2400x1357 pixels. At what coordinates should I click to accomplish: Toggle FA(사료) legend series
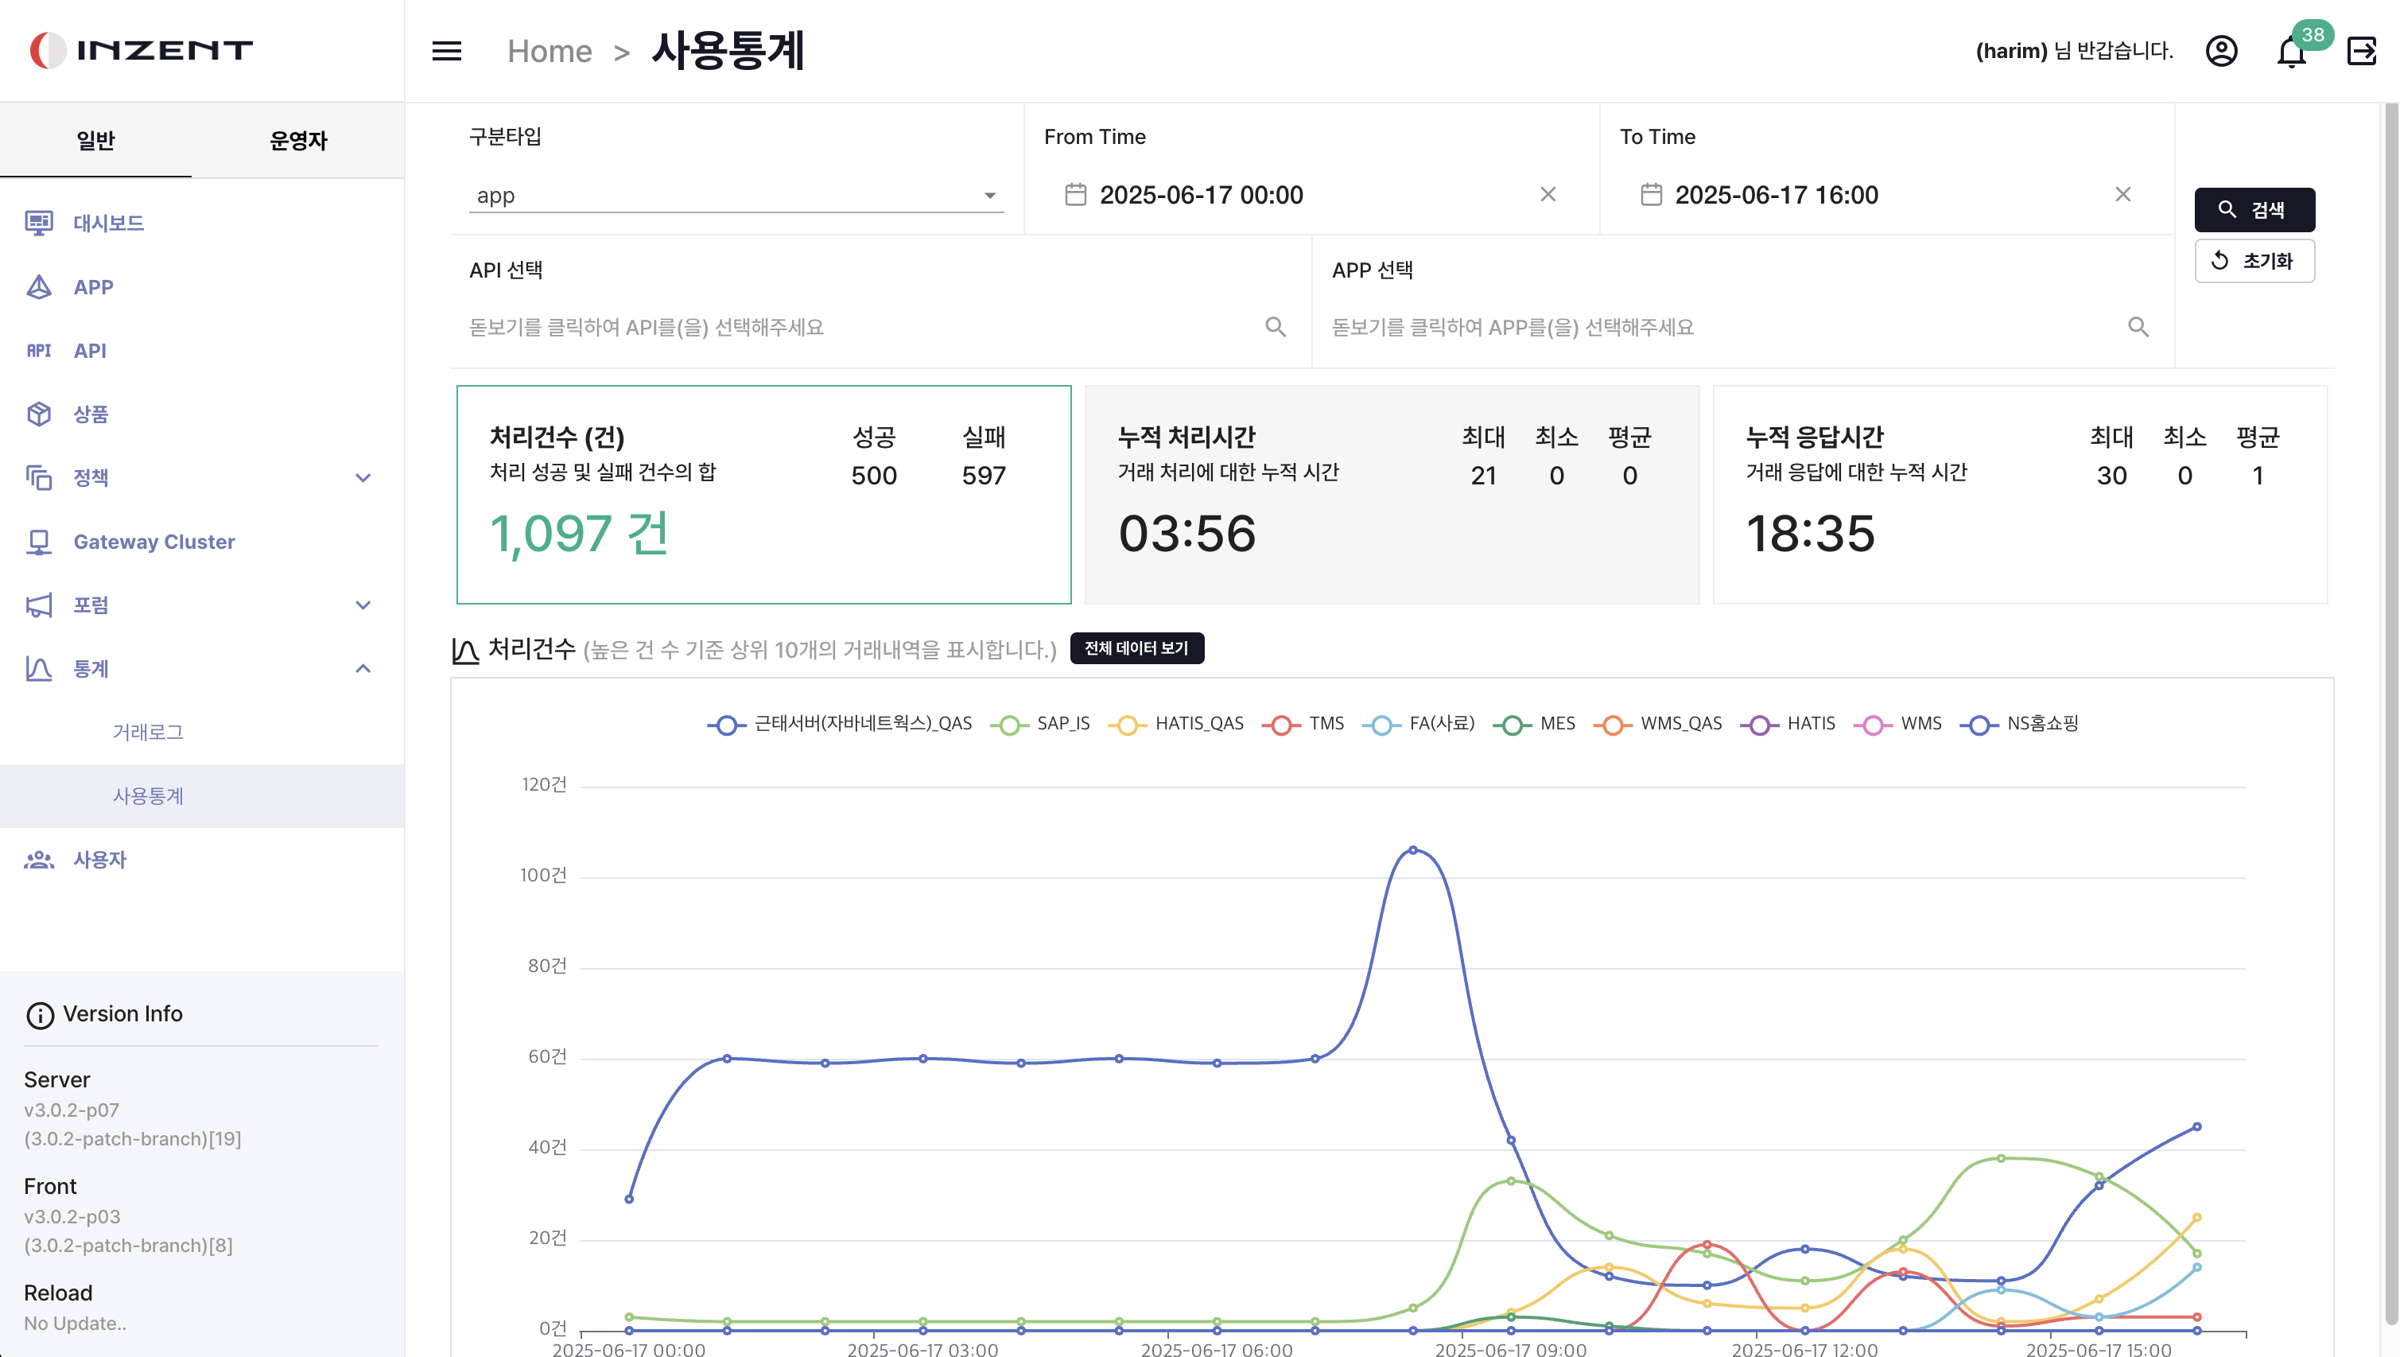coord(1418,724)
